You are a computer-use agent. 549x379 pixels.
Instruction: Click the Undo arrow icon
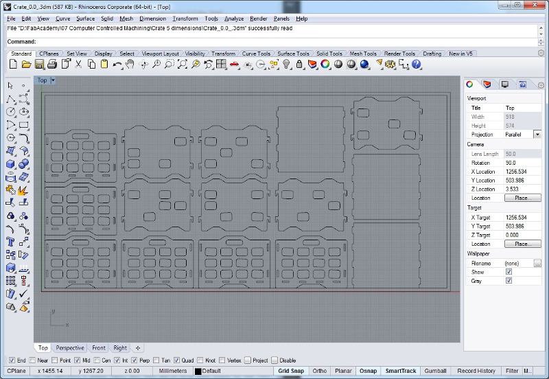click(x=117, y=64)
